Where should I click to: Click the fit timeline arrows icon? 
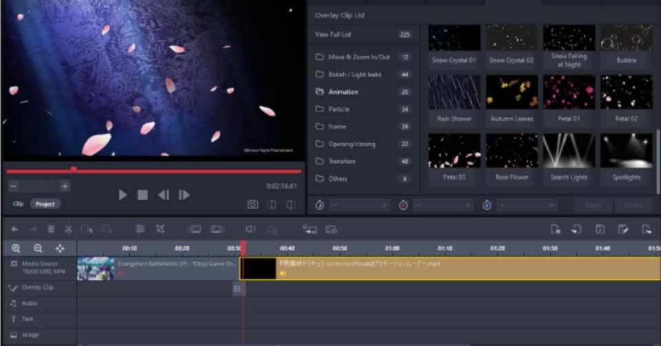point(60,248)
